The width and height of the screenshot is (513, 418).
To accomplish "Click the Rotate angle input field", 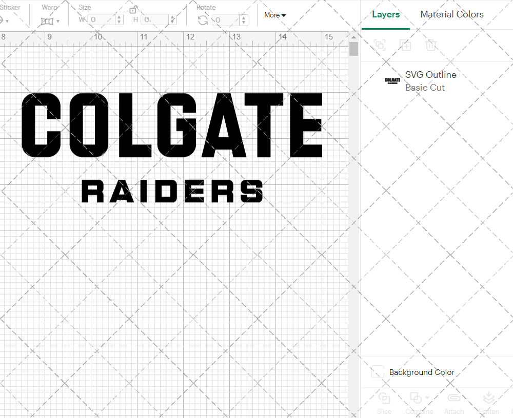I will (226, 20).
